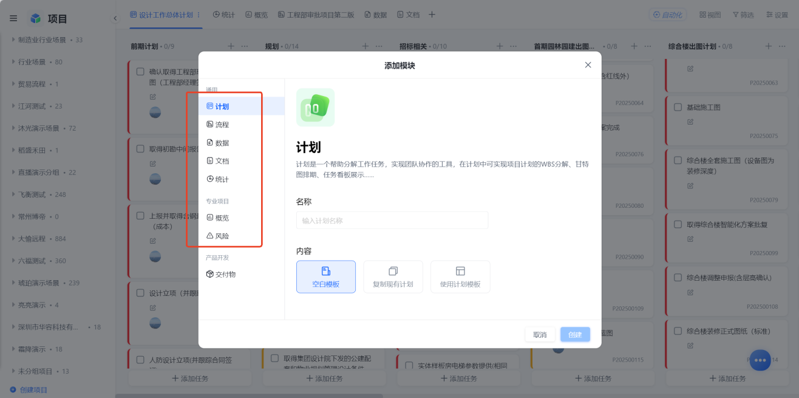Expand 行业场景 project group
This screenshot has width=799, height=398.
(13, 62)
